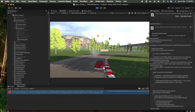This screenshot has width=195, height=112.
Task: Expand the RaceMonitor object
Action: tap(13, 21)
